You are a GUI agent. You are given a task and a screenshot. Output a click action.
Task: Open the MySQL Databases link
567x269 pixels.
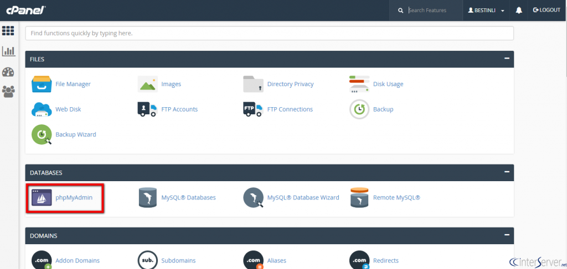(188, 197)
